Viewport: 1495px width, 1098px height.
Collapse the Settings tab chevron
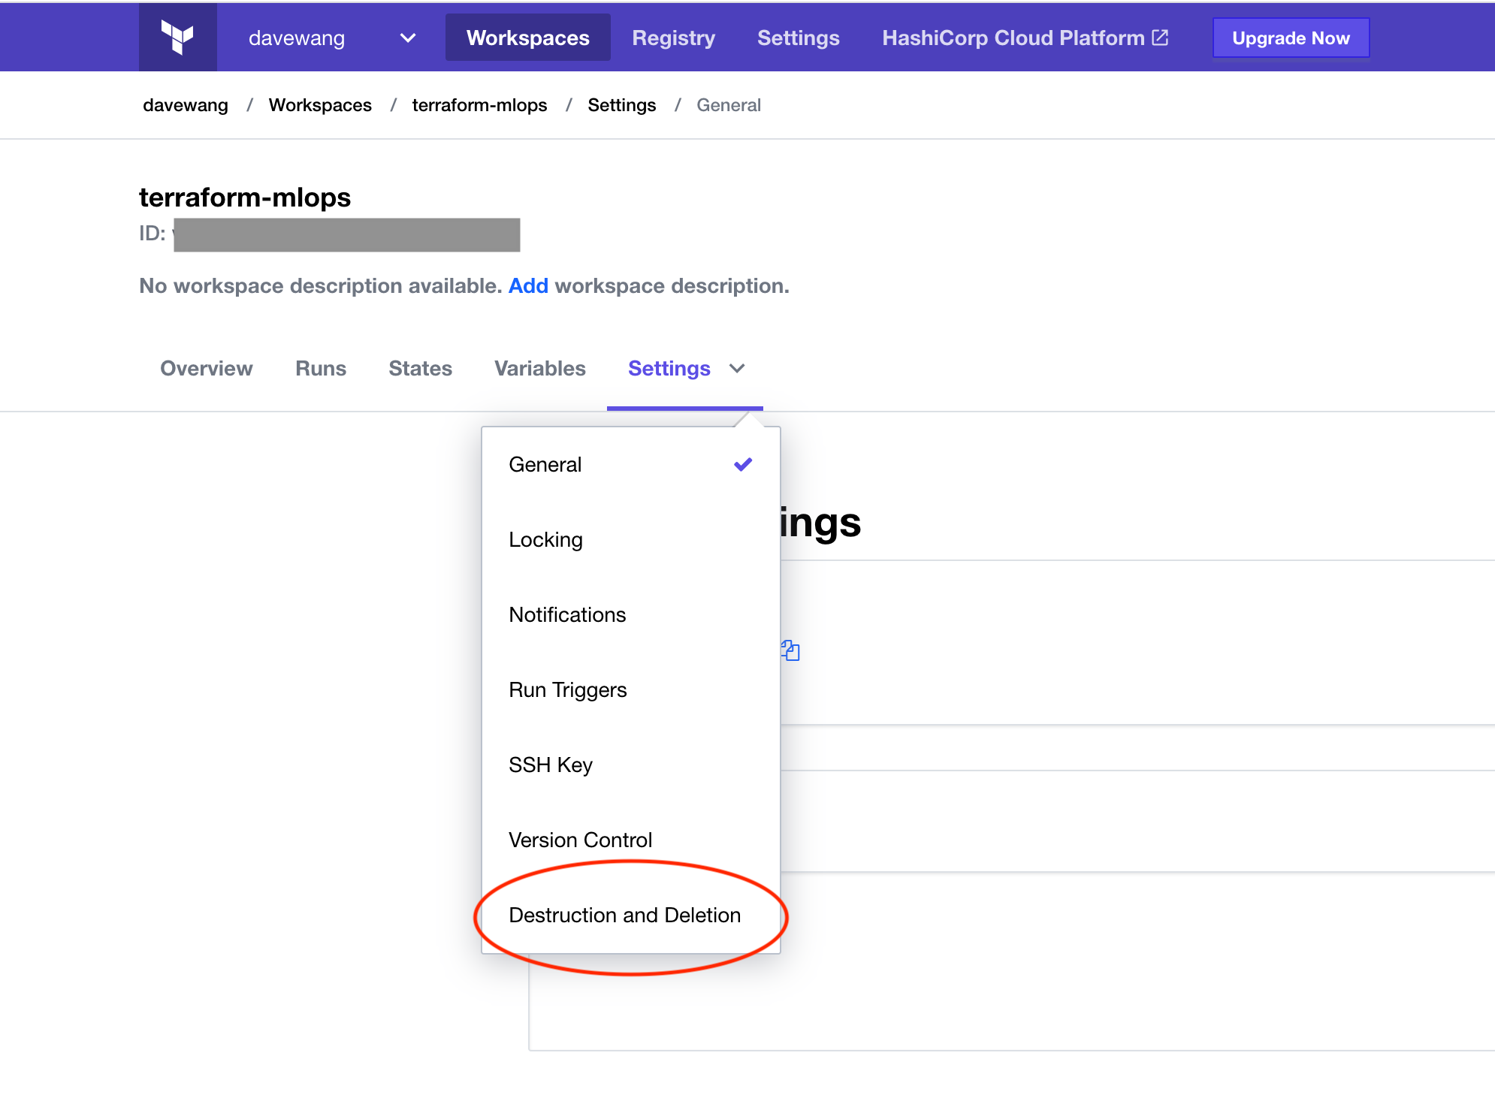738,368
